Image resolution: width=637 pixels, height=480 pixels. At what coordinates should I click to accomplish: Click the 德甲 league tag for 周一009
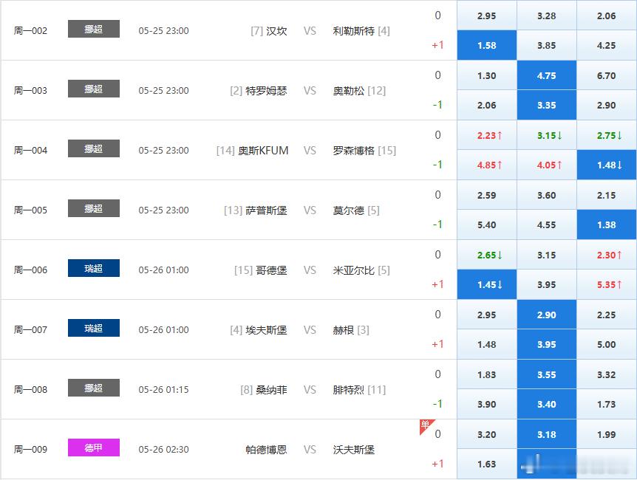tap(93, 448)
